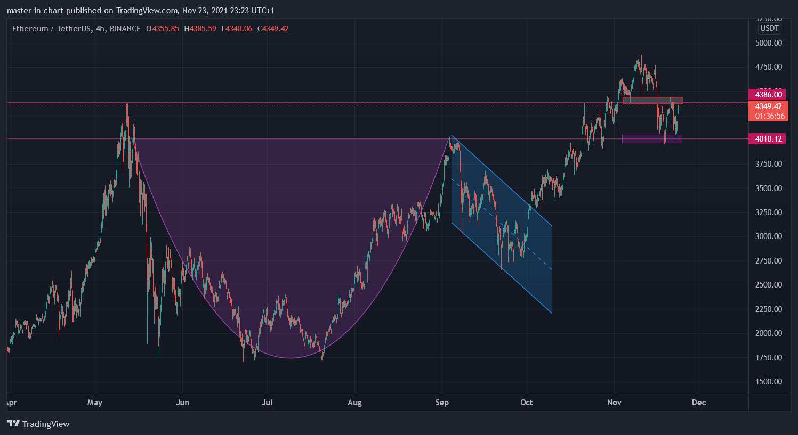The height and width of the screenshot is (435, 798).
Task: Click the TradingView logo at bottom left
Action: [x=38, y=424]
